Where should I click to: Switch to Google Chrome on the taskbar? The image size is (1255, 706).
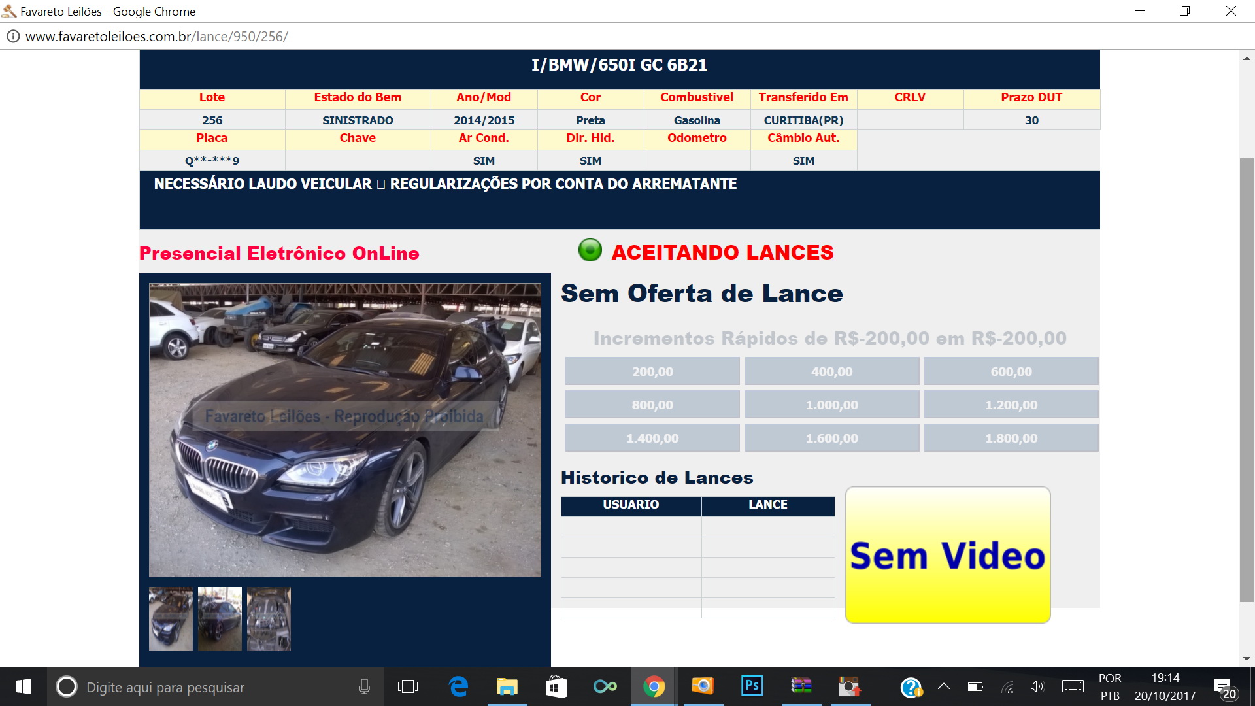point(654,686)
